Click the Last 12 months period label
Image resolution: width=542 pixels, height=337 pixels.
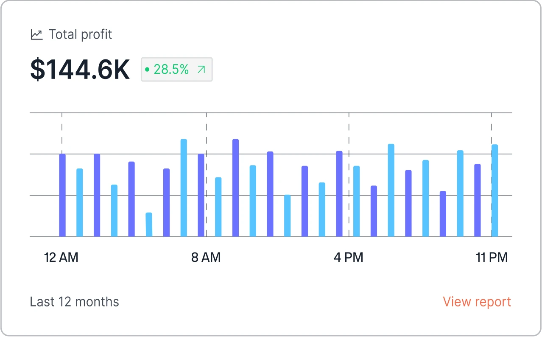[74, 302]
